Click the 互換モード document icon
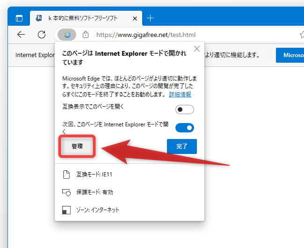Screen dimensions: 304x248 66,175
